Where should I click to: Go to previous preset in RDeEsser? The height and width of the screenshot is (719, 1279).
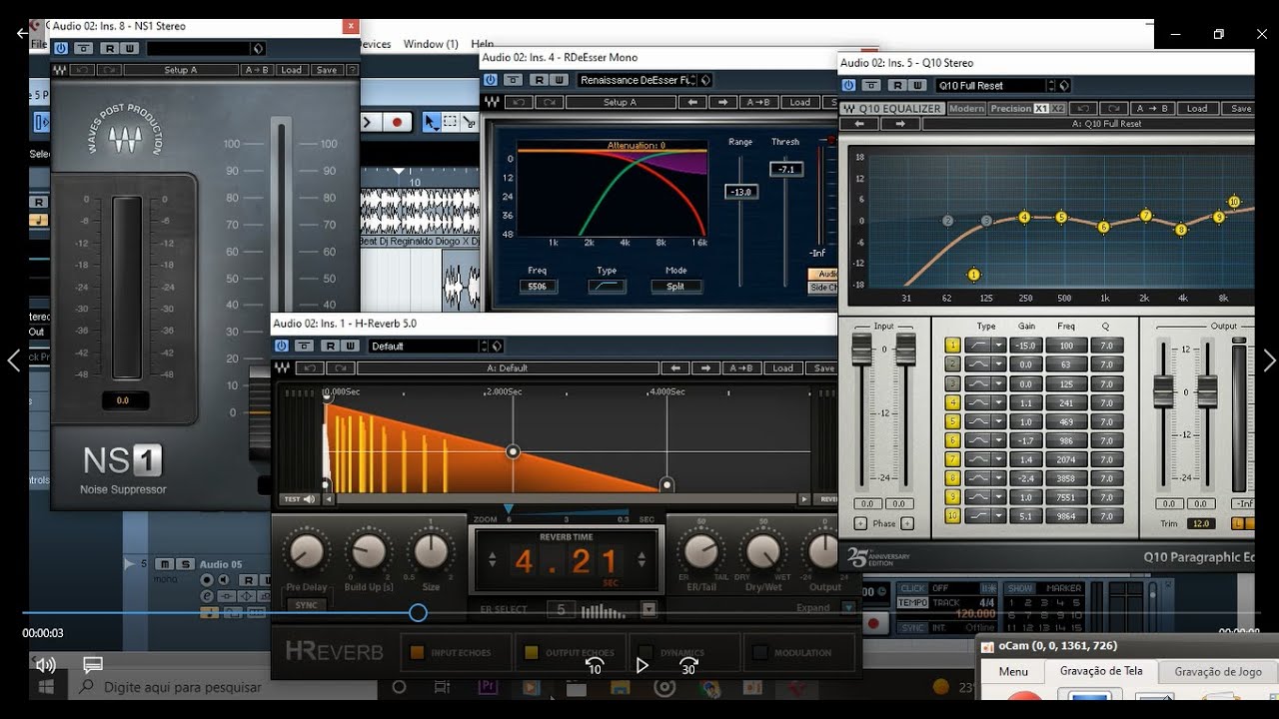tap(690, 102)
